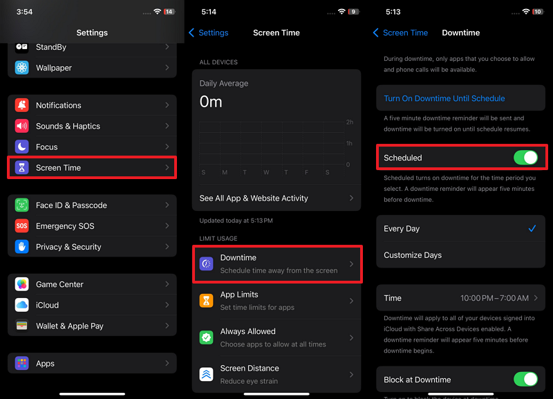Screen dimensions: 553x399
Task: Tap the Updated today at 5:13 PM text
Action: click(236, 221)
